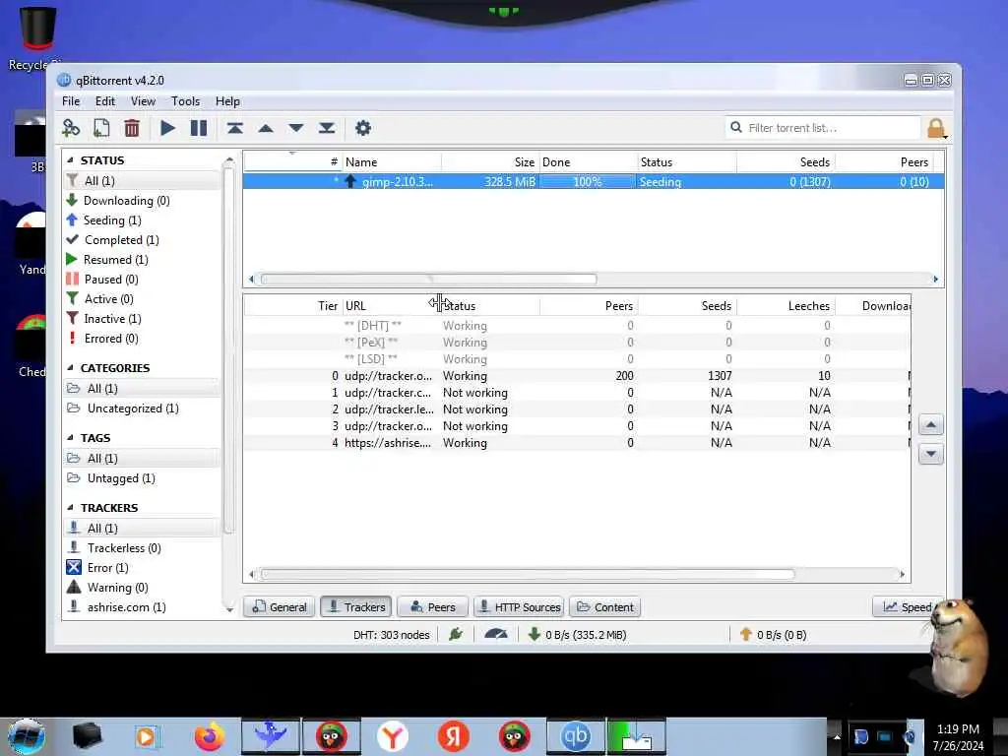The width and height of the screenshot is (1008, 756).
Task: Click the taskbar clock 1:19 PM
Action: pyautogui.click(x=958, y=729)
